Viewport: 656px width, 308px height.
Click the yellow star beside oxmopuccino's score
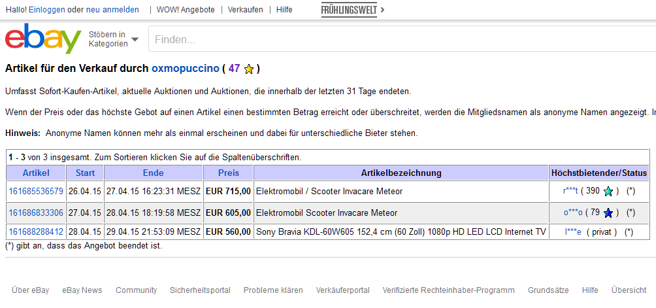coord(249,69)
